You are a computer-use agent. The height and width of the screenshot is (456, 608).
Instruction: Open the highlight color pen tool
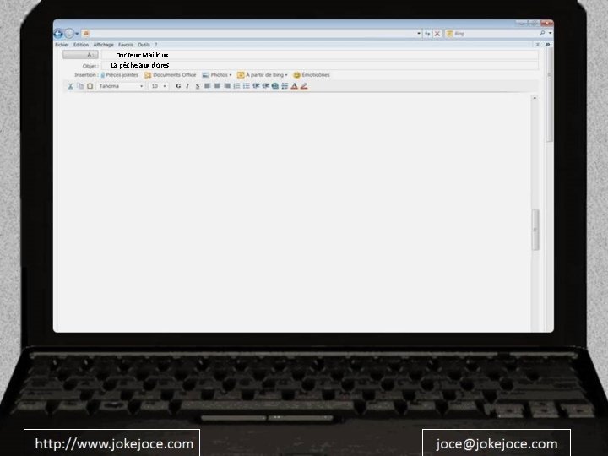tap(304, 86)
